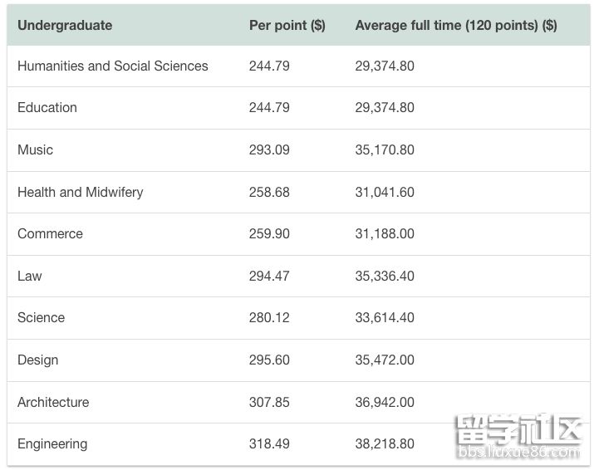Click the Average full time (120 points) header

[456, 26]
